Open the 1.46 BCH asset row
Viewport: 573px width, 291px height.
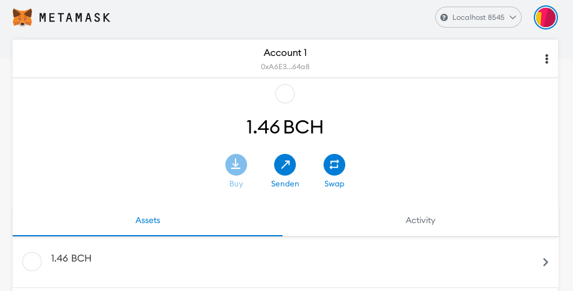(286, 262)
